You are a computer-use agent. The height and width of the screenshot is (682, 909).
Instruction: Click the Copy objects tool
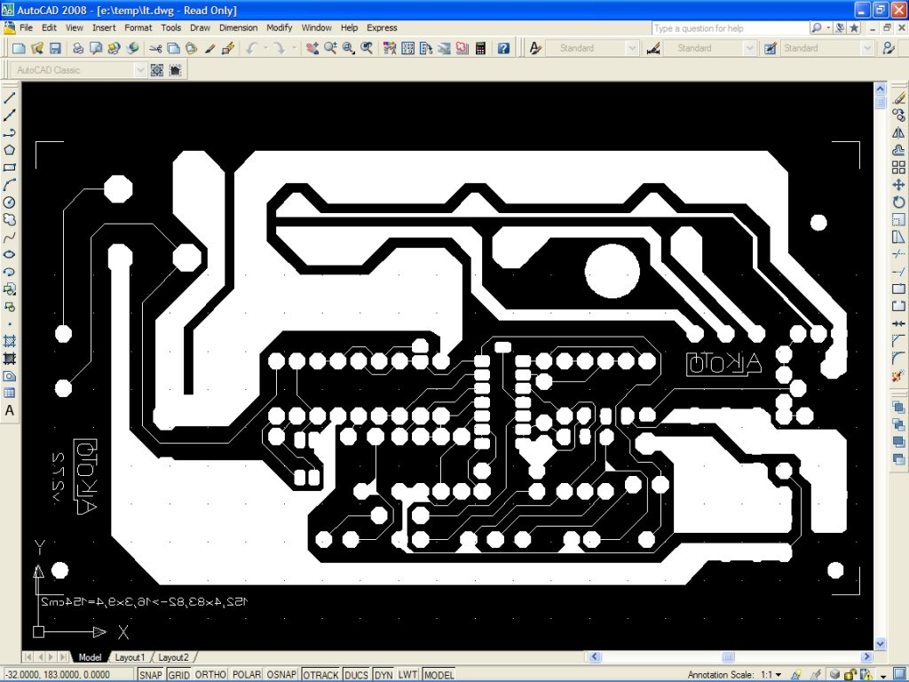(x=898, y=115)
